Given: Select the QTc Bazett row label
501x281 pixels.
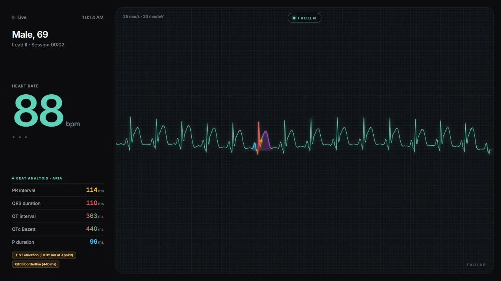Looking at the screenshot, I should [x=24, y=229].
